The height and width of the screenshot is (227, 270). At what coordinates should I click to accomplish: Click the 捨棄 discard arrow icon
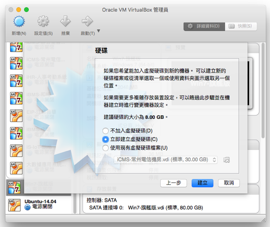(66, 21)
